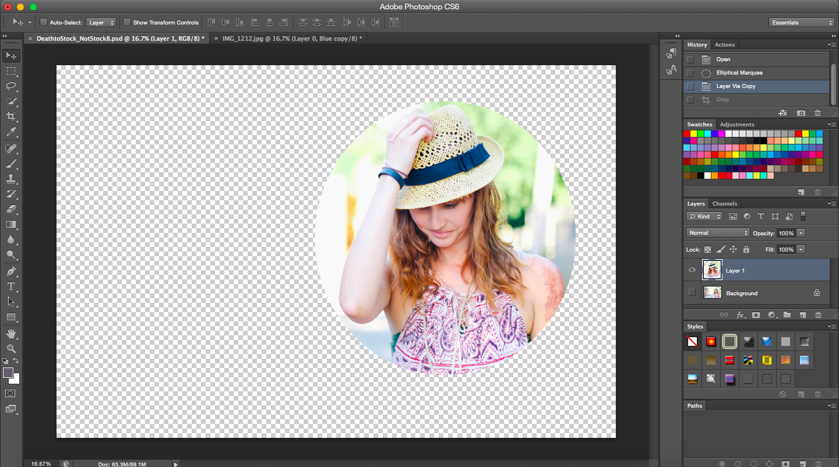Check Show Transform Controls

tap(127, 22)
